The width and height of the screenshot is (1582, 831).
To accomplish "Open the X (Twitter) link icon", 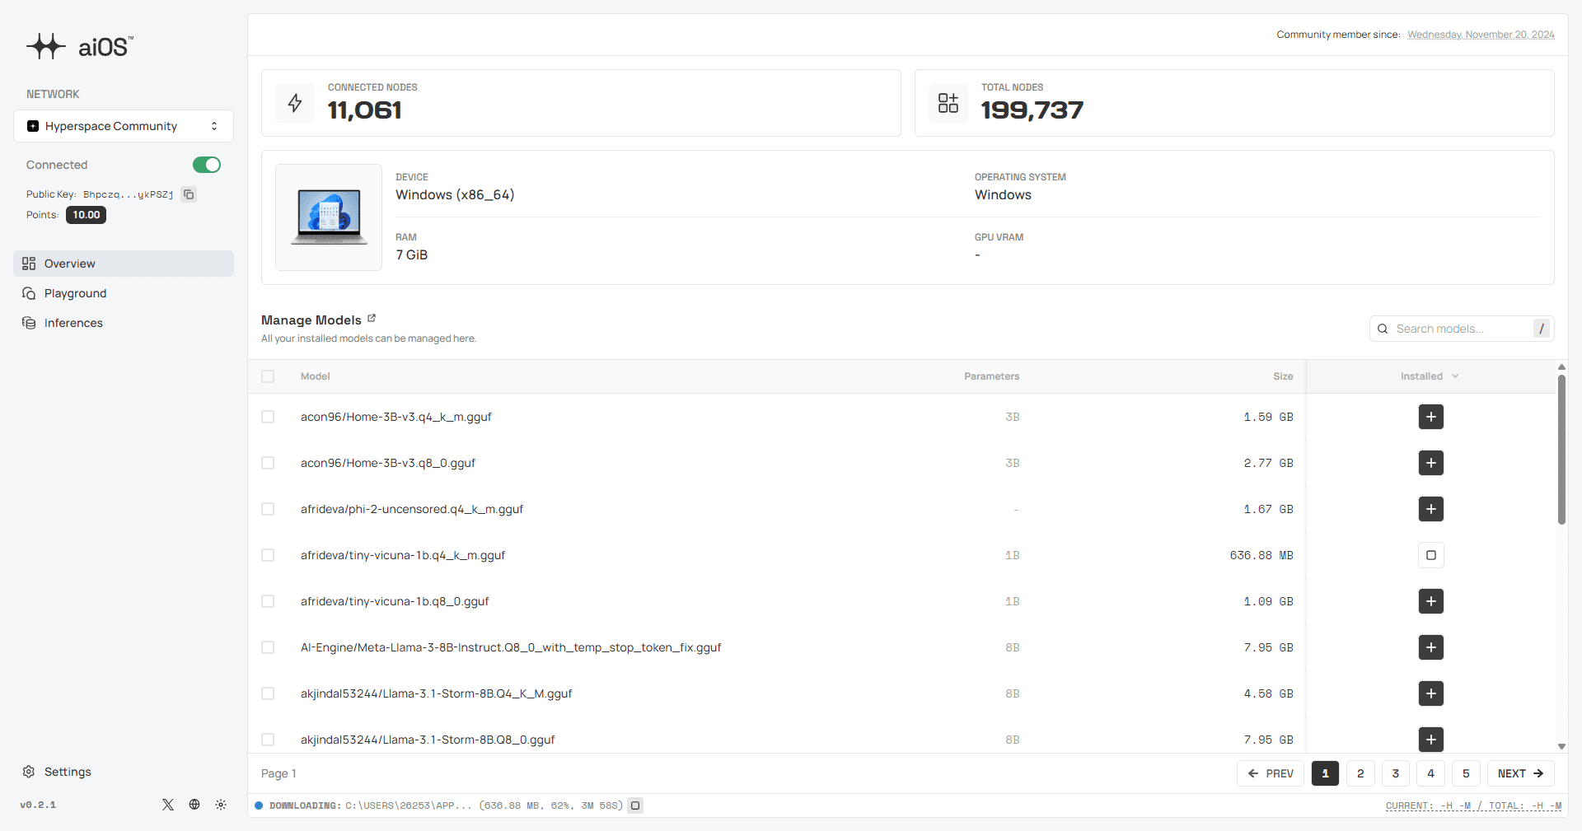I will click(x=168, y=805).
